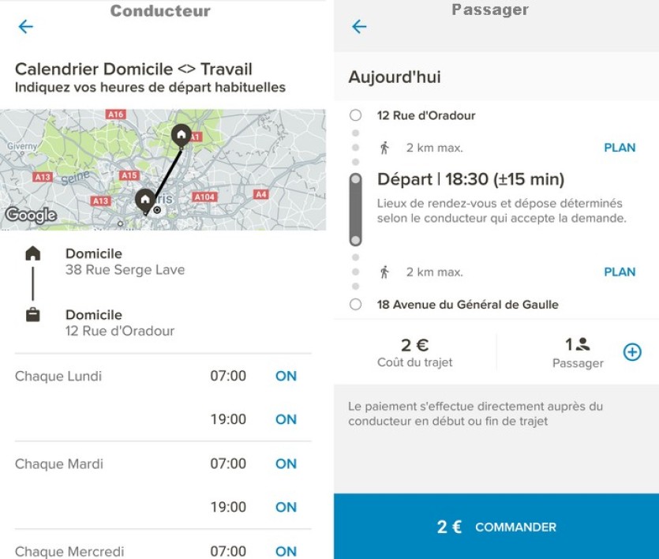
Task: Go back from the Conducteur calendar screen
Action: pyautogui.click(x=25, y=27)
